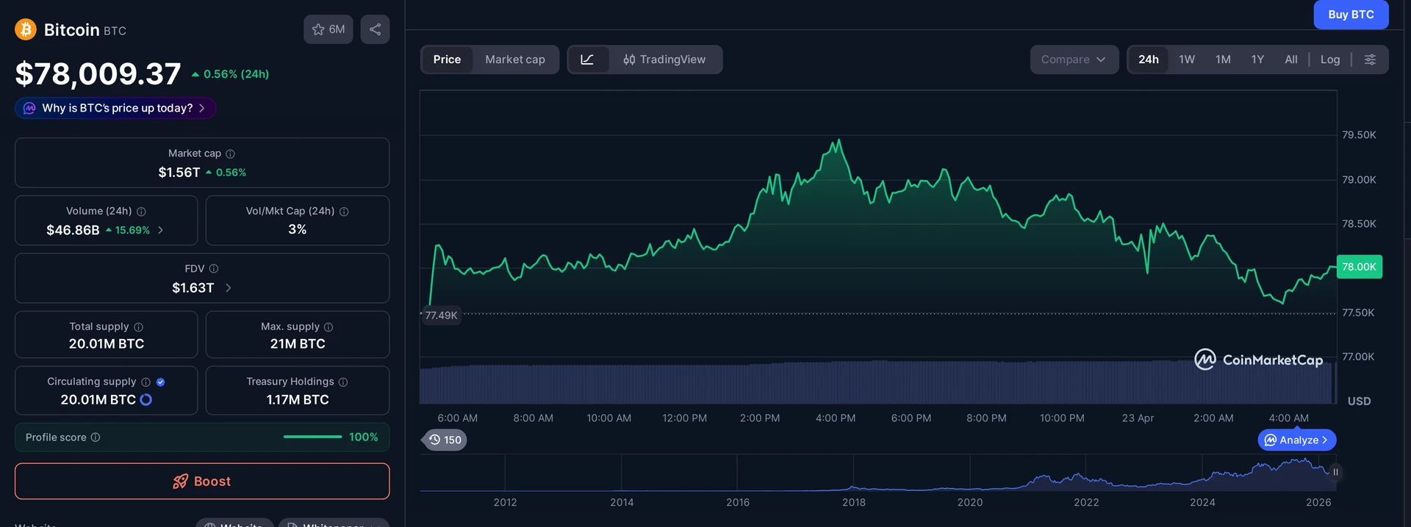1411x527 pixels.
Task: Click the 77.49K opening price marker
Action: point(441,316)
